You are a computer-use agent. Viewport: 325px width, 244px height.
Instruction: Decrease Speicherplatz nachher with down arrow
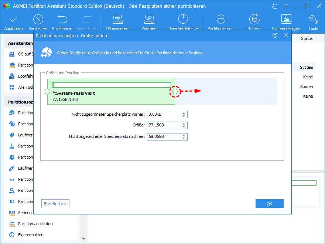click(184, 138)
